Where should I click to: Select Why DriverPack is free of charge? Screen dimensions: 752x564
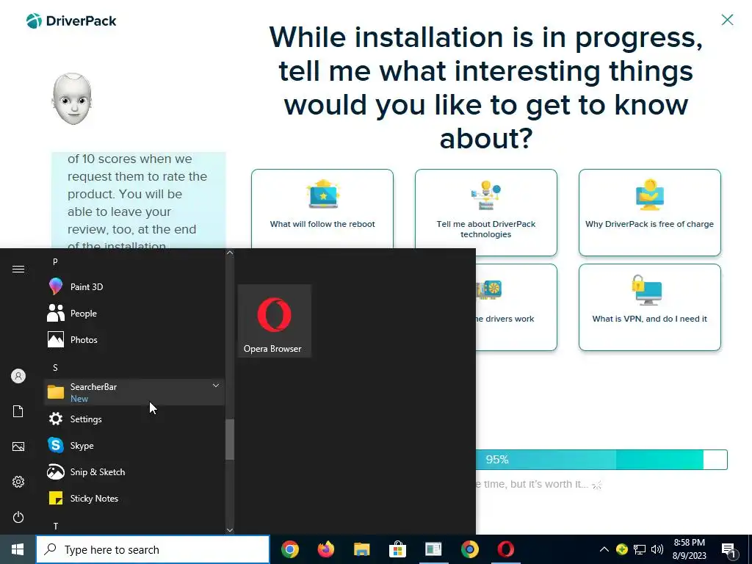click(649, 212)
